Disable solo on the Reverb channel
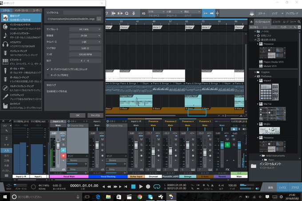Viewport: 302px width, 201px height. coord(227,145)
